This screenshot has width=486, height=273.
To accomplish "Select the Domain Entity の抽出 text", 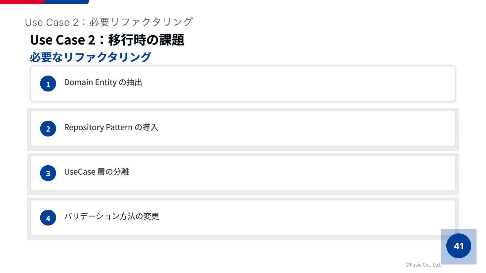I will click(x=103, y=82).
